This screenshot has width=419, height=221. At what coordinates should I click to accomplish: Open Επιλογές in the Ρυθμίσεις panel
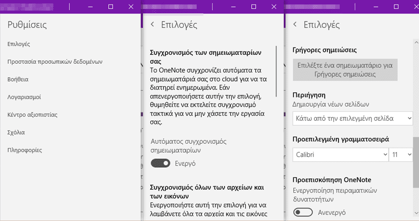pyautogui.click(x=18, y=44)
